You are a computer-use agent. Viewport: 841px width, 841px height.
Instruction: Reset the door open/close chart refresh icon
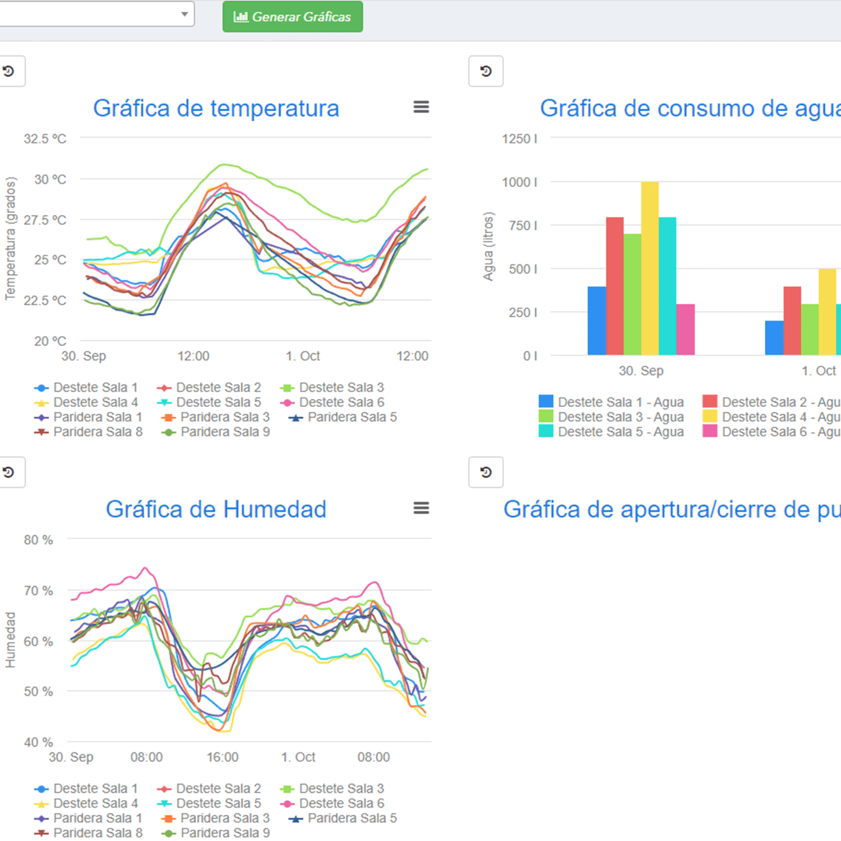pyautogui.click(x=486, y=472)
